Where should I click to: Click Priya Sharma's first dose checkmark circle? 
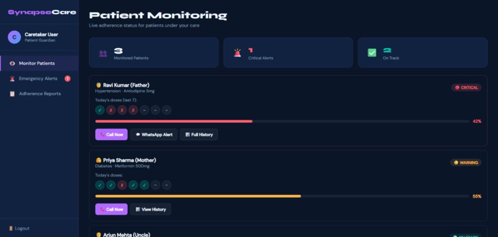[99, 185]
